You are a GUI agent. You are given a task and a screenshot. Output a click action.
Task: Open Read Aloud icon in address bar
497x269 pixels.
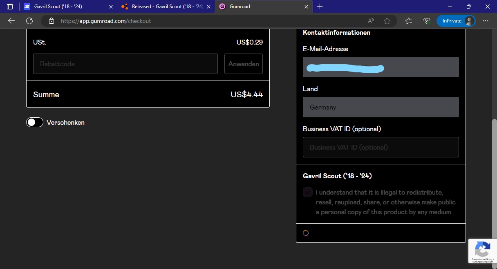click(x=371, y=21)
